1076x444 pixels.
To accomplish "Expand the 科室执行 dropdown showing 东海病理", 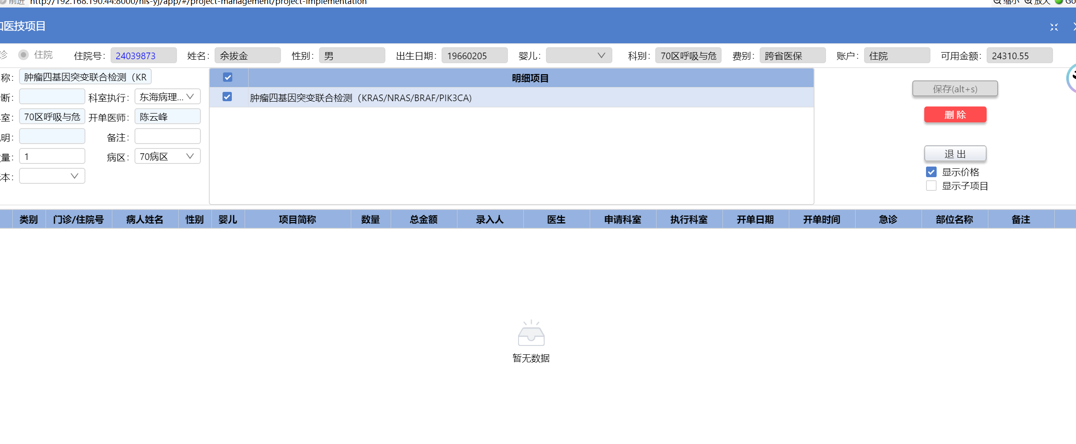I will tap(167, 97).
